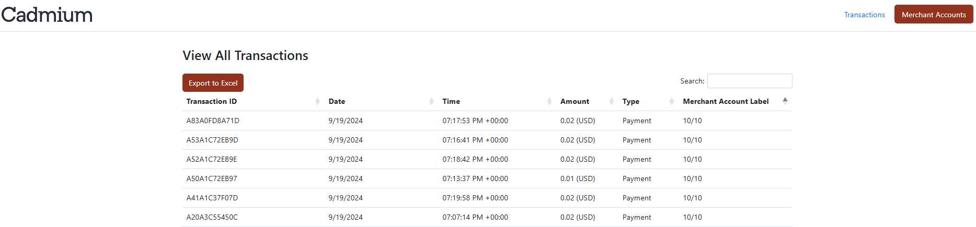Click time 07:07:14 PM +00:00
This screenshot has height=227, width=976.
(x=475, y=217)
